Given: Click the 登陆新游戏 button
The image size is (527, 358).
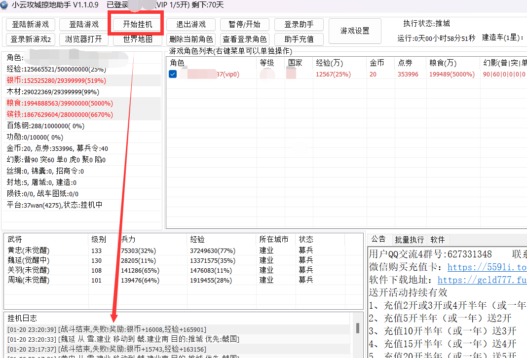Looking at the screenshot, I should point(30,24).
